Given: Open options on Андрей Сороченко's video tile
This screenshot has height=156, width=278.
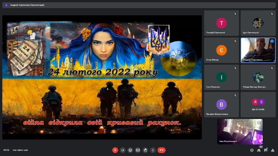Looking at the screenshot, I should (x=272, y=41).
